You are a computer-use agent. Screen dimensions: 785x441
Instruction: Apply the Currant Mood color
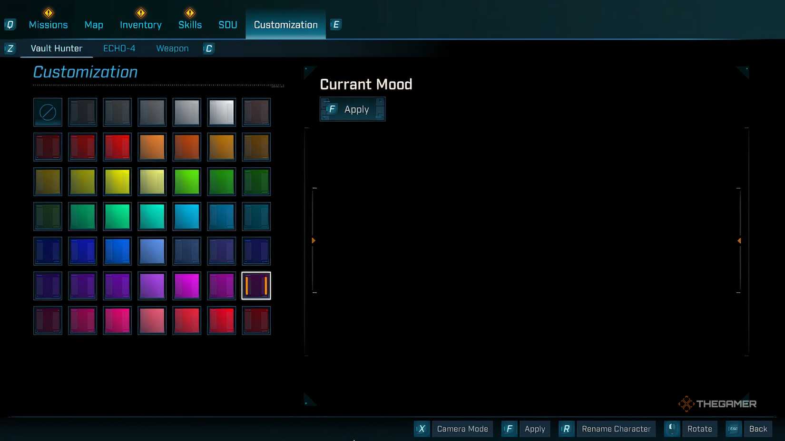(x=353, y=109)
